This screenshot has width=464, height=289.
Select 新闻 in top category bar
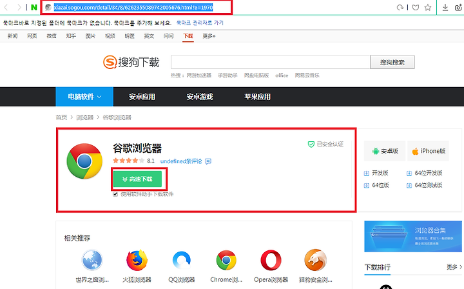pyautogui.click(x=12, y=36)
